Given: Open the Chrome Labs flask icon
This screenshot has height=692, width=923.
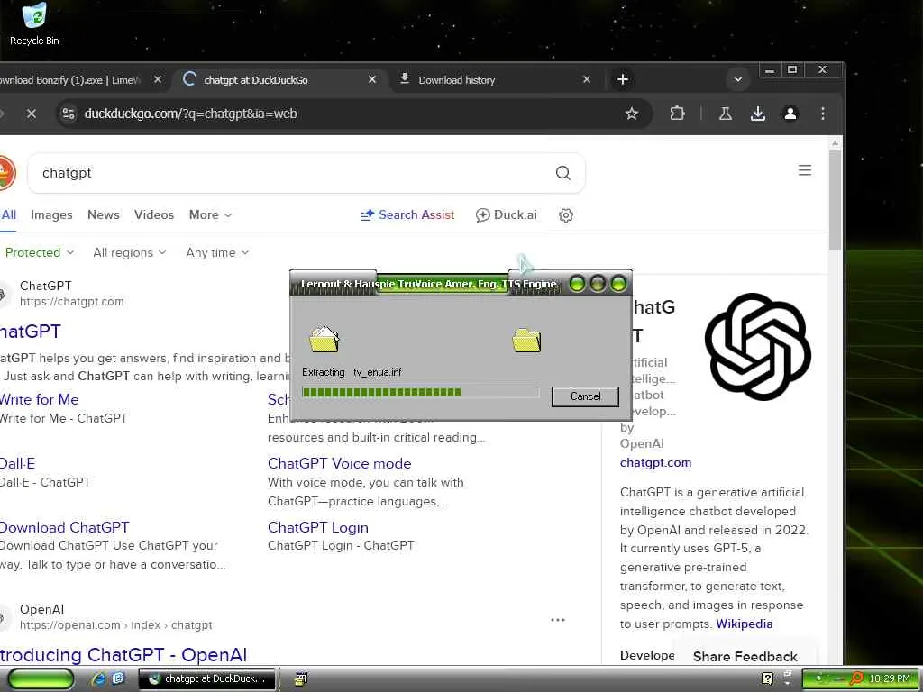Looking at the screenshot, I should coord(726,114).
